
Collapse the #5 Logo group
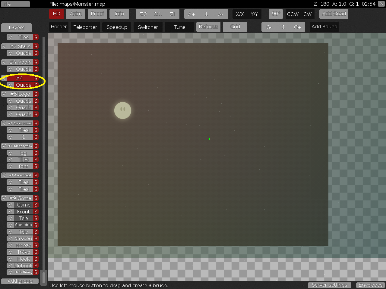[20, 94]
